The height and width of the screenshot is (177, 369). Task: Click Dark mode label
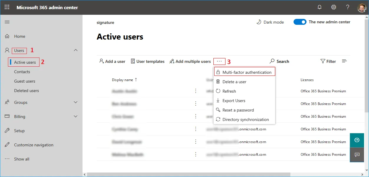tap(274, 22)
